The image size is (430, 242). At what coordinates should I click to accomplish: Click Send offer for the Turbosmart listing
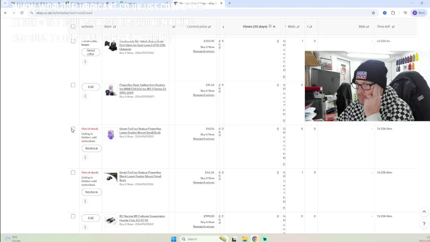pos(91,52)
